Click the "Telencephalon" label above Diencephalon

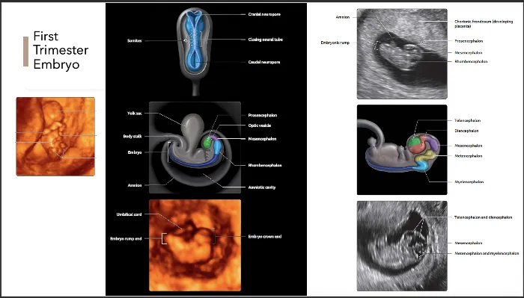[468, 120]
